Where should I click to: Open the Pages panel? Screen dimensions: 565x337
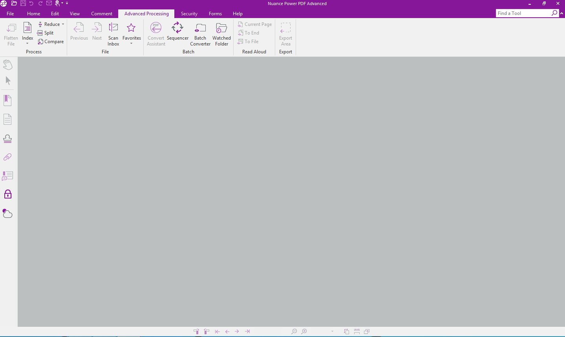(x=7, y=119)
